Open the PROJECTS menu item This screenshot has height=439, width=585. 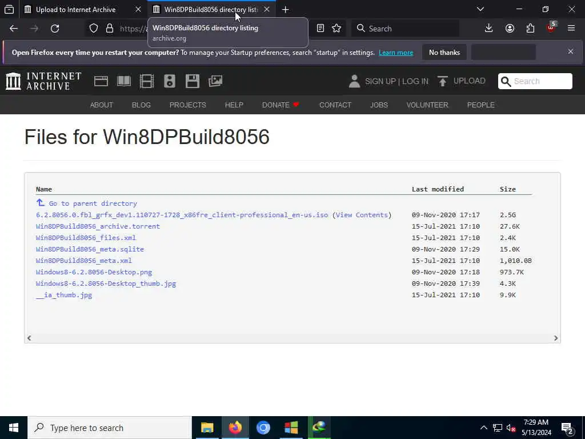point(187,105)
